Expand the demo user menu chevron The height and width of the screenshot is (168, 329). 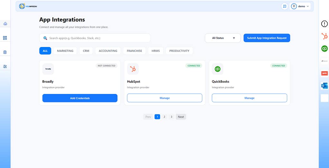click(308, 6)
